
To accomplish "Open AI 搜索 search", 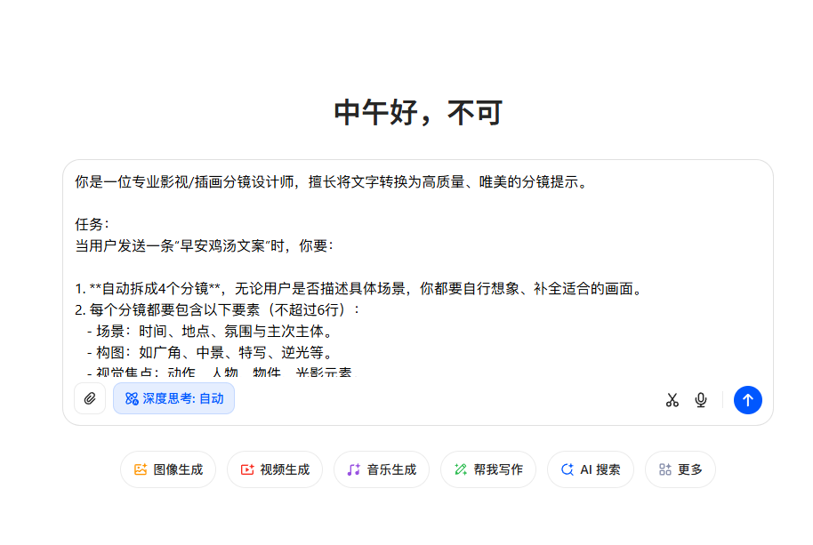I will coord(591,469).
